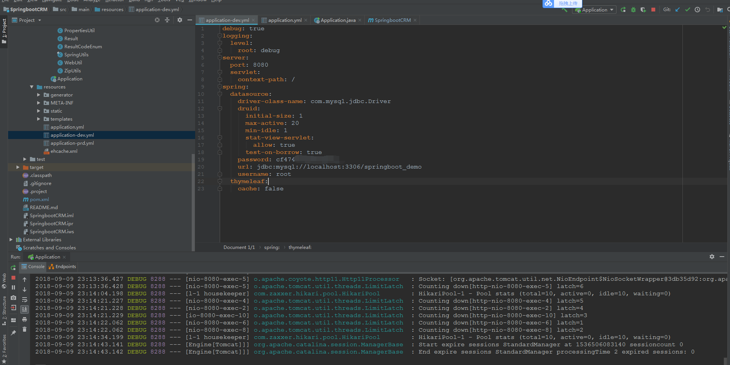Select the Console tab
The image size is (730, 365).
click(x=33, y=267)
